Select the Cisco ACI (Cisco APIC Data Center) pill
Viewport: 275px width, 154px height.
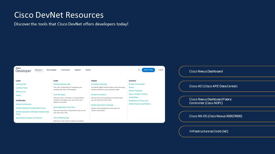(x=227, y=86)
